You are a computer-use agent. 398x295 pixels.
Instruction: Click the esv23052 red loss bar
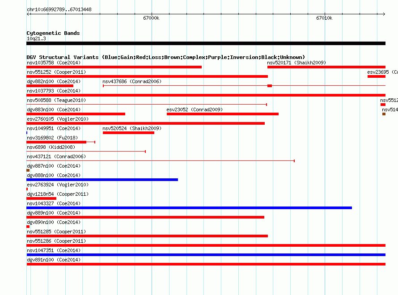point(223,114)
